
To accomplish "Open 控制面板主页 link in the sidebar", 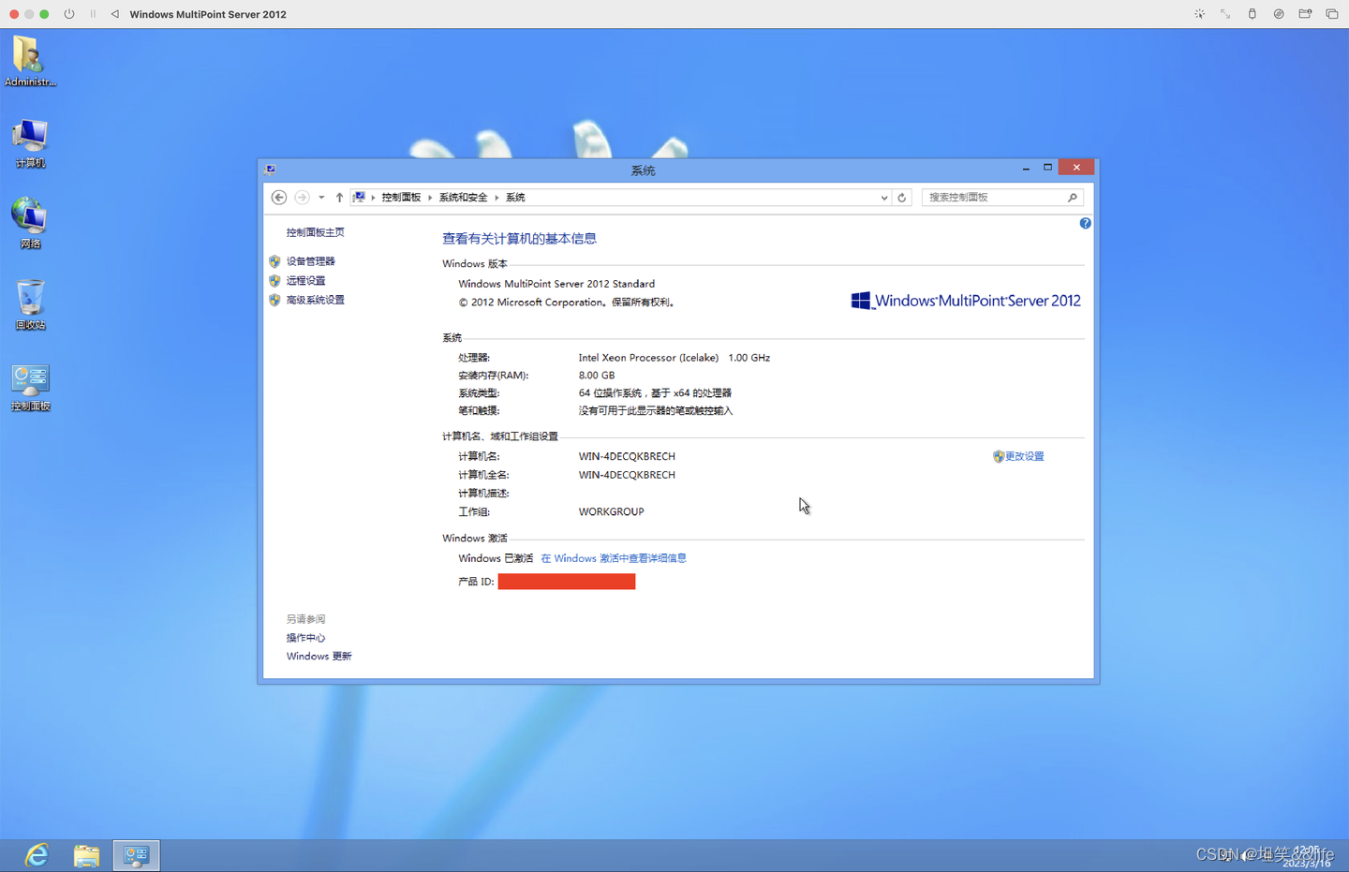I will pos(315,232).
